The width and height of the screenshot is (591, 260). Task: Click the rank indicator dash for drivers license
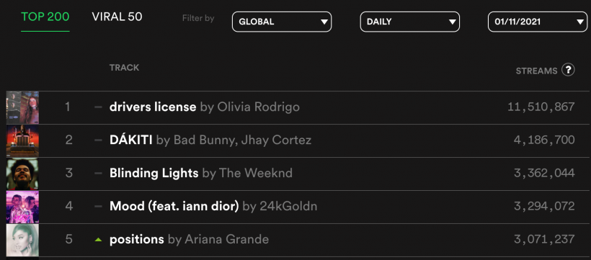[98, 107]
